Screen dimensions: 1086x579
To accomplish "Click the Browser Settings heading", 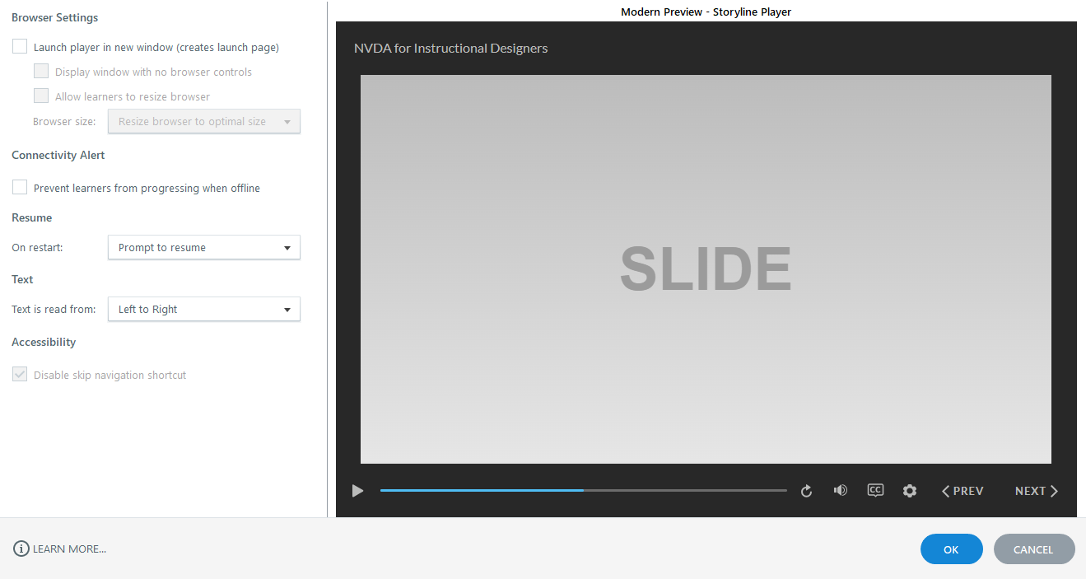I will click(55, 17).
